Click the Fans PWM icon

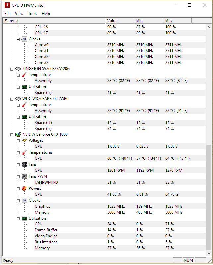(x=24, y=176)
